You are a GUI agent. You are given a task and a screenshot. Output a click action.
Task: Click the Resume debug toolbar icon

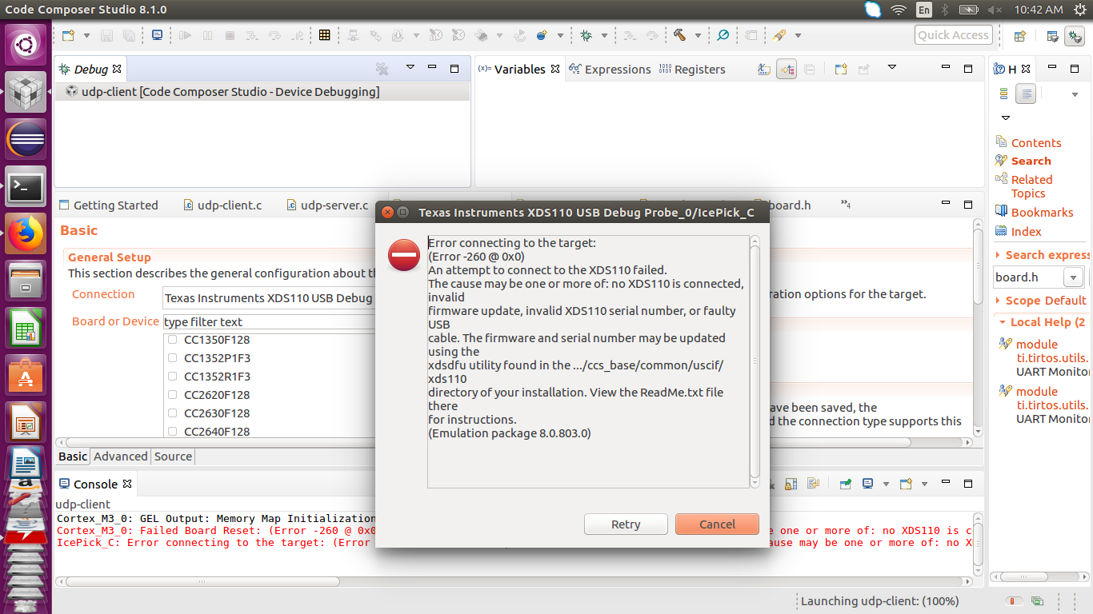[x=185, y=35]
